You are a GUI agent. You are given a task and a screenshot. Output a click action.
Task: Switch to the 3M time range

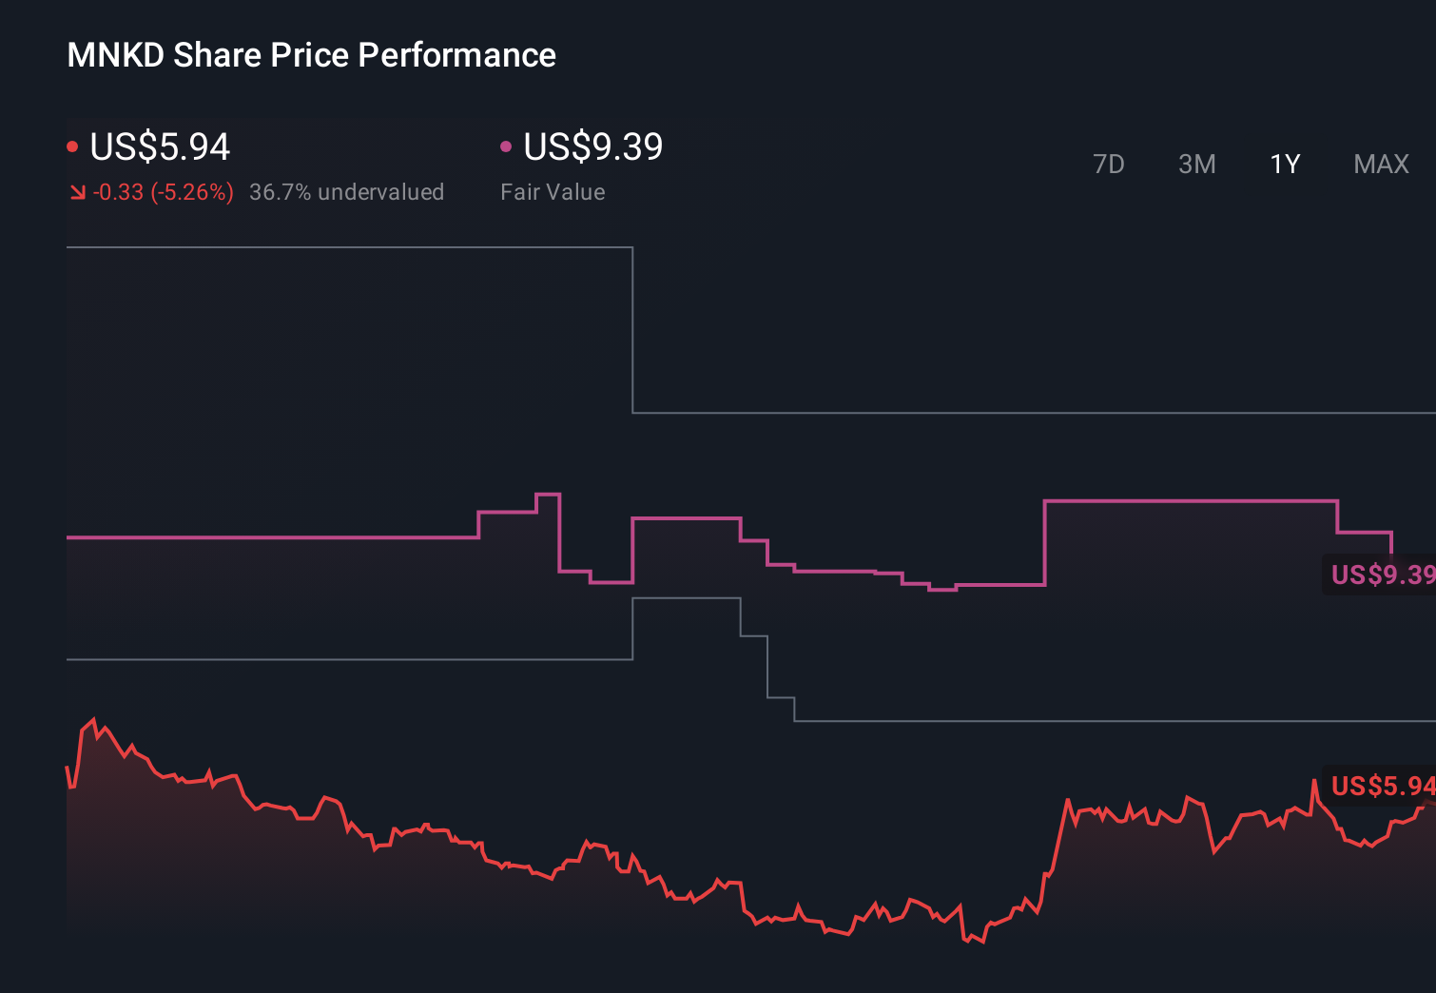[x=1197, y=164]
